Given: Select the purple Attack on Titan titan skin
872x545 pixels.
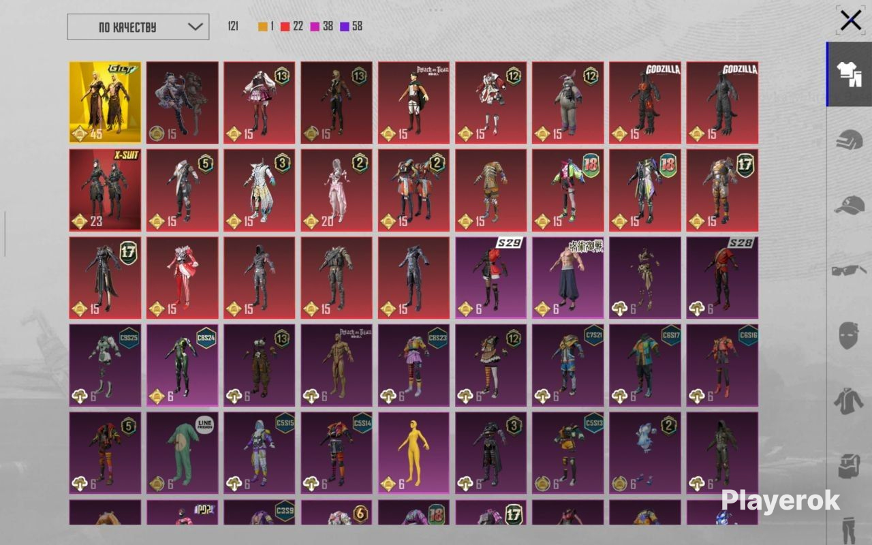Looking at the screenshot, I should 337,365.
